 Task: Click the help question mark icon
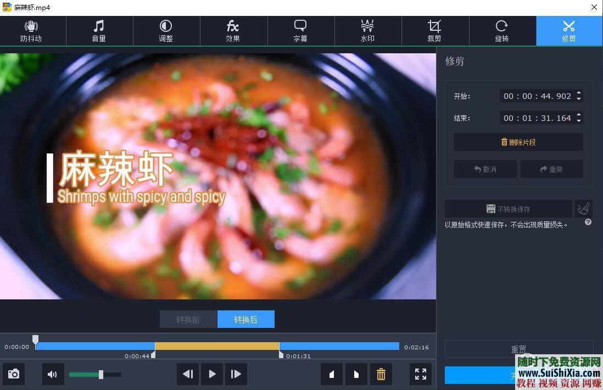[x=588, y=222]
